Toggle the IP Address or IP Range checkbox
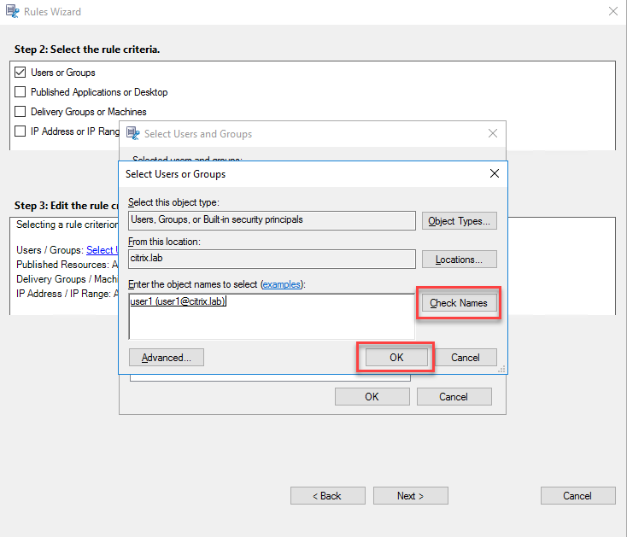The width and height of the screenshot is (627, 537). [21, 131]
